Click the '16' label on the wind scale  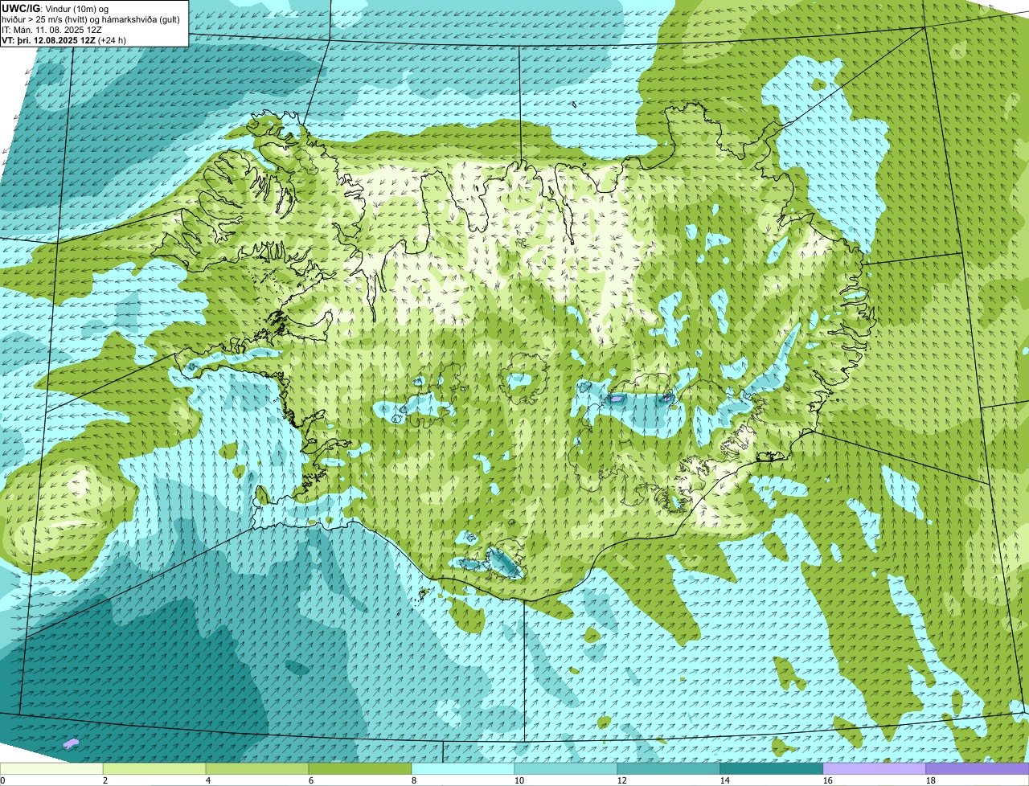(x=828, y=780)
